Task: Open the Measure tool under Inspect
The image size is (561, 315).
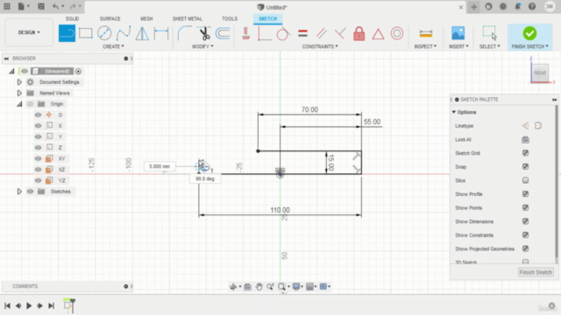Action: 426,33
